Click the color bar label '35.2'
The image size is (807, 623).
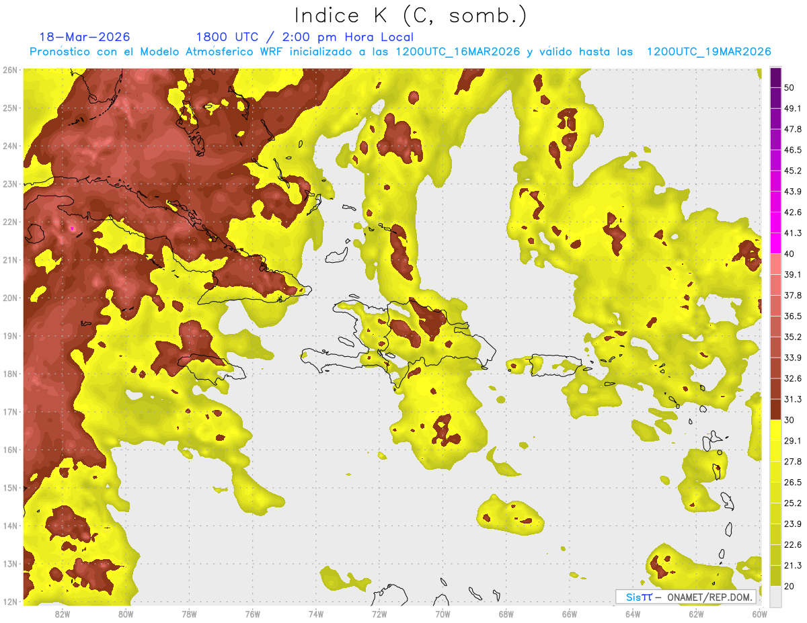tap(793, 337)
